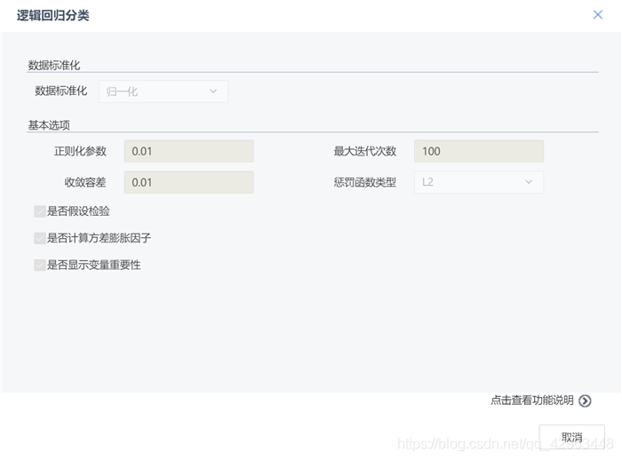
Task: Click the 数据标准化 section heading
Action: [54, 66]
